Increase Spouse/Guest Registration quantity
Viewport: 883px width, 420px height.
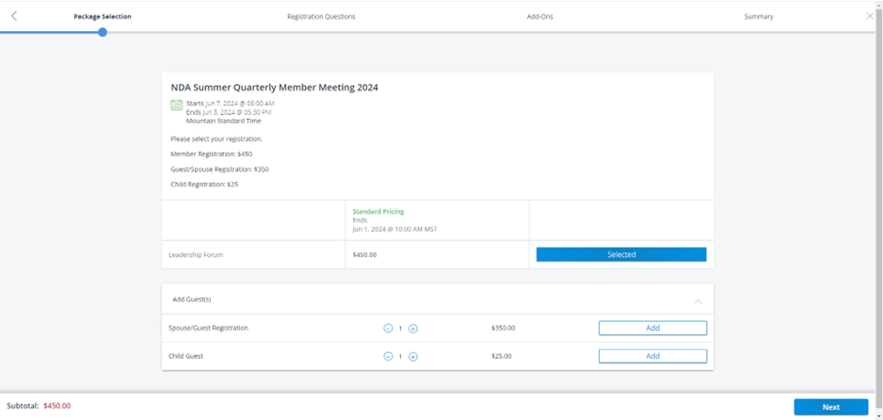click(x=413, y=329)
